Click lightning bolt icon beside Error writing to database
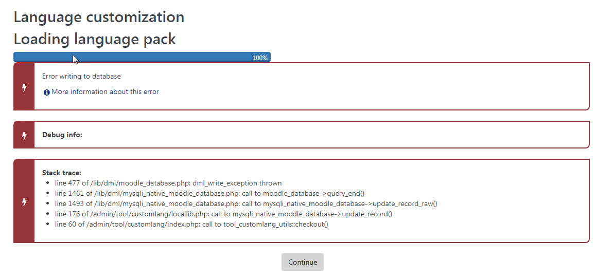 pyautogui.click(x=24, y=87)
